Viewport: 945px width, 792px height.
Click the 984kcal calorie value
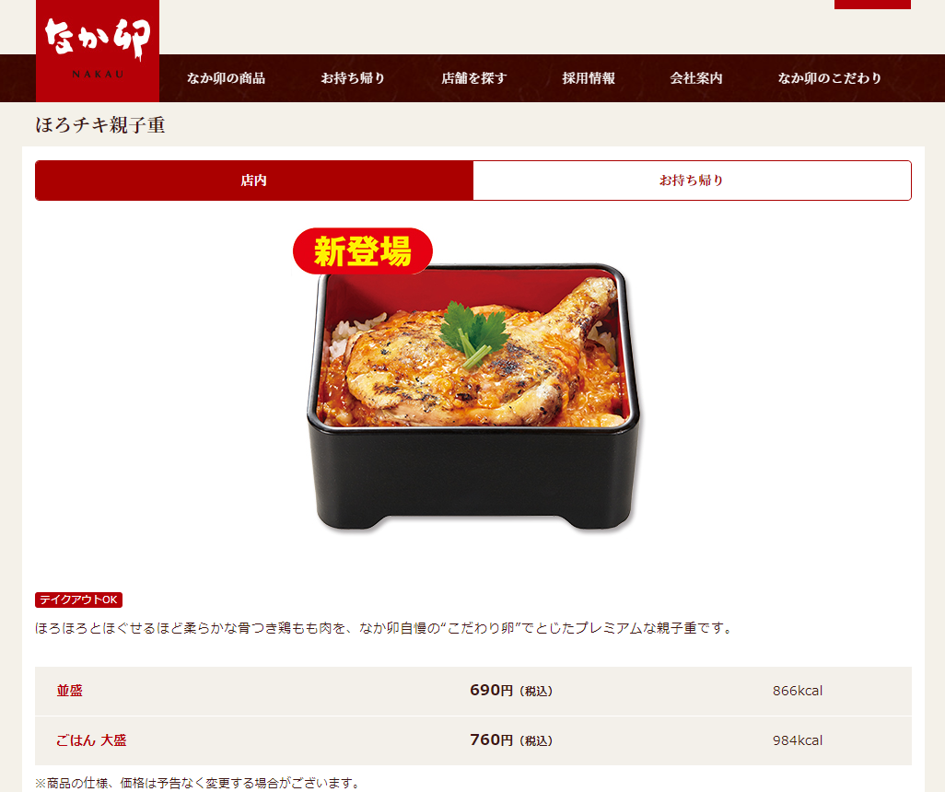(x=798, y=740)
